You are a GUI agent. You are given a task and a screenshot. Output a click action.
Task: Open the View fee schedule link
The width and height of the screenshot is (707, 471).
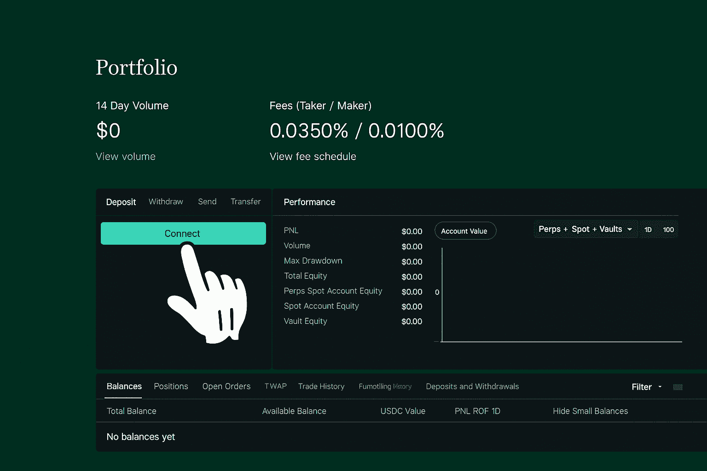pos(313,156)
